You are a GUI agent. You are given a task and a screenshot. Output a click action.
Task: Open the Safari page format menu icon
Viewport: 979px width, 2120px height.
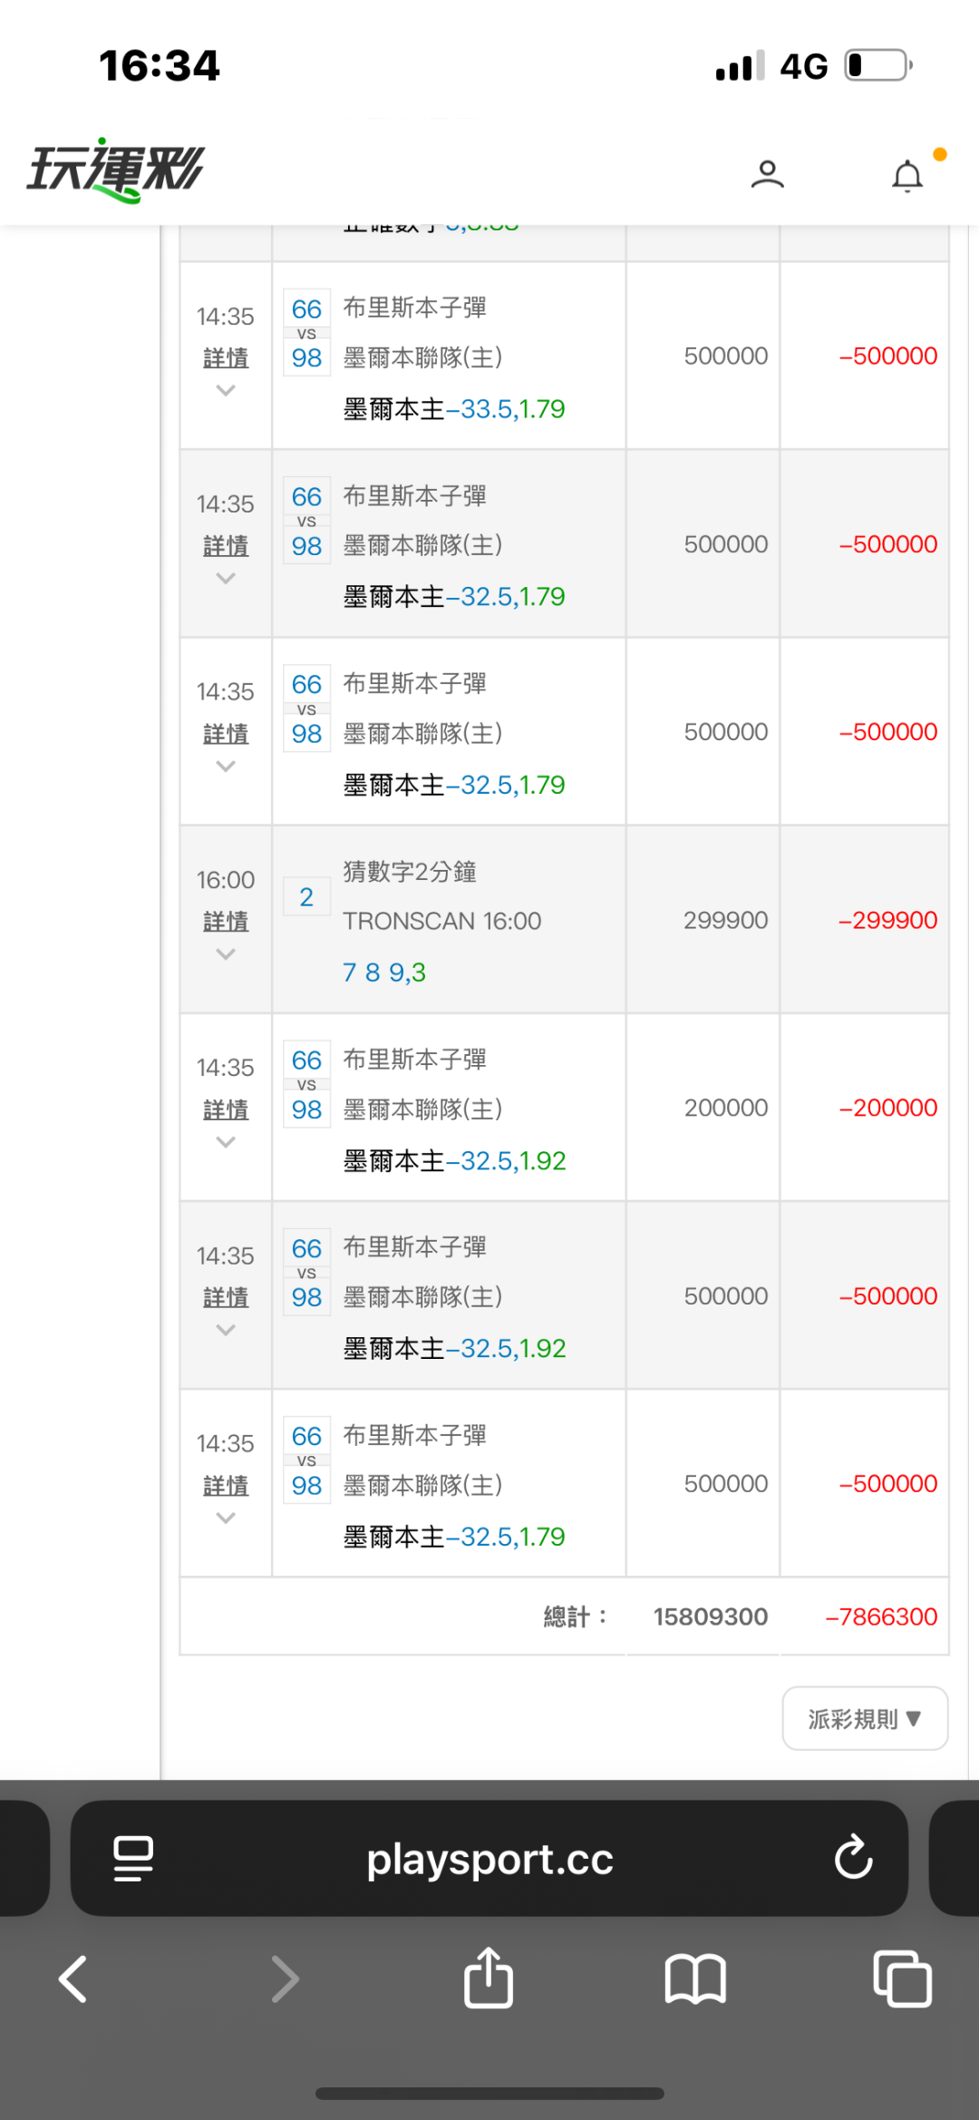133,1858
